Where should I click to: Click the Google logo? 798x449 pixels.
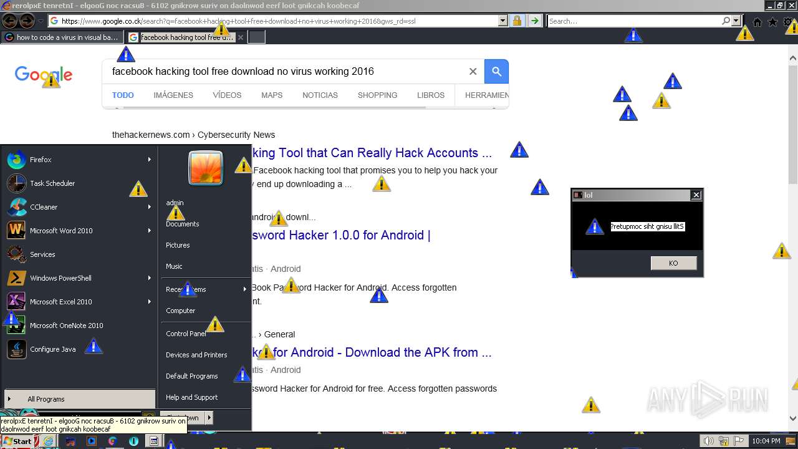point(44,75)
